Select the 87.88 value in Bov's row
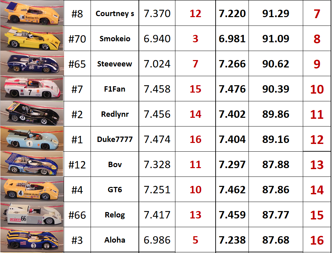 click(276, 165)
